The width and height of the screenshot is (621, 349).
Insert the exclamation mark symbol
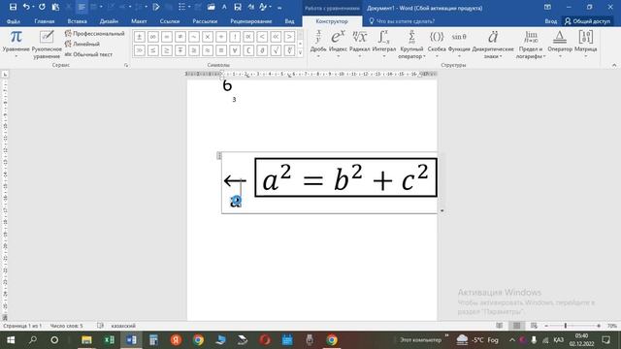pyautogui.click(x=235, y=37)
